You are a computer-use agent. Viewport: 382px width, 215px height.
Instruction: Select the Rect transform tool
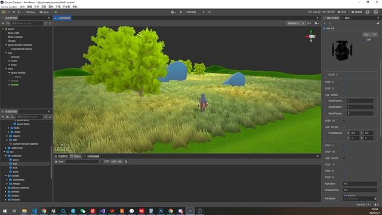click(x=19, y=12)
